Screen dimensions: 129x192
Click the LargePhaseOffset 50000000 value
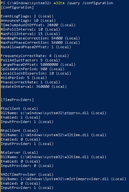49,65
